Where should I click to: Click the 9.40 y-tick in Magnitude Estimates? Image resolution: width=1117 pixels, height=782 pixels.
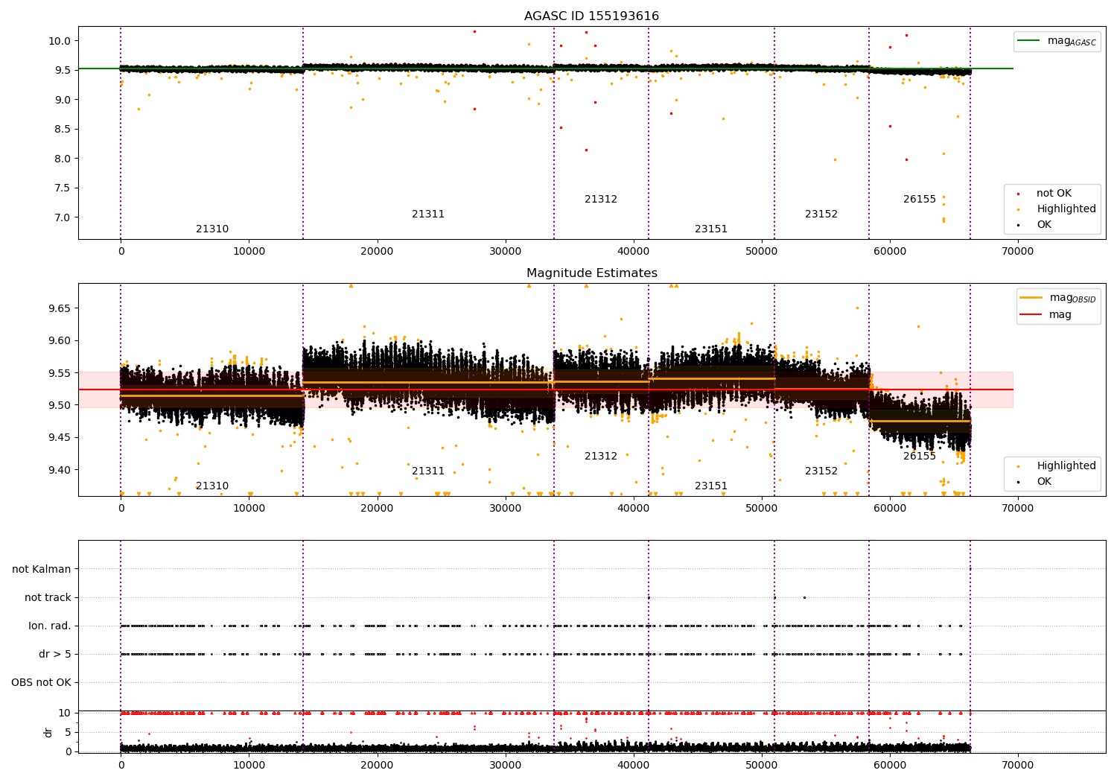click(61, 470)
